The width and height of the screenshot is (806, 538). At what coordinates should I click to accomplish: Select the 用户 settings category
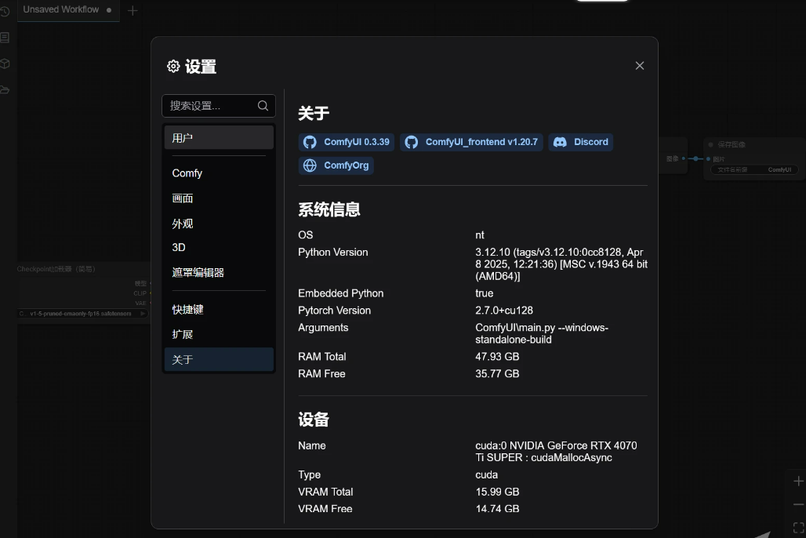219,138
